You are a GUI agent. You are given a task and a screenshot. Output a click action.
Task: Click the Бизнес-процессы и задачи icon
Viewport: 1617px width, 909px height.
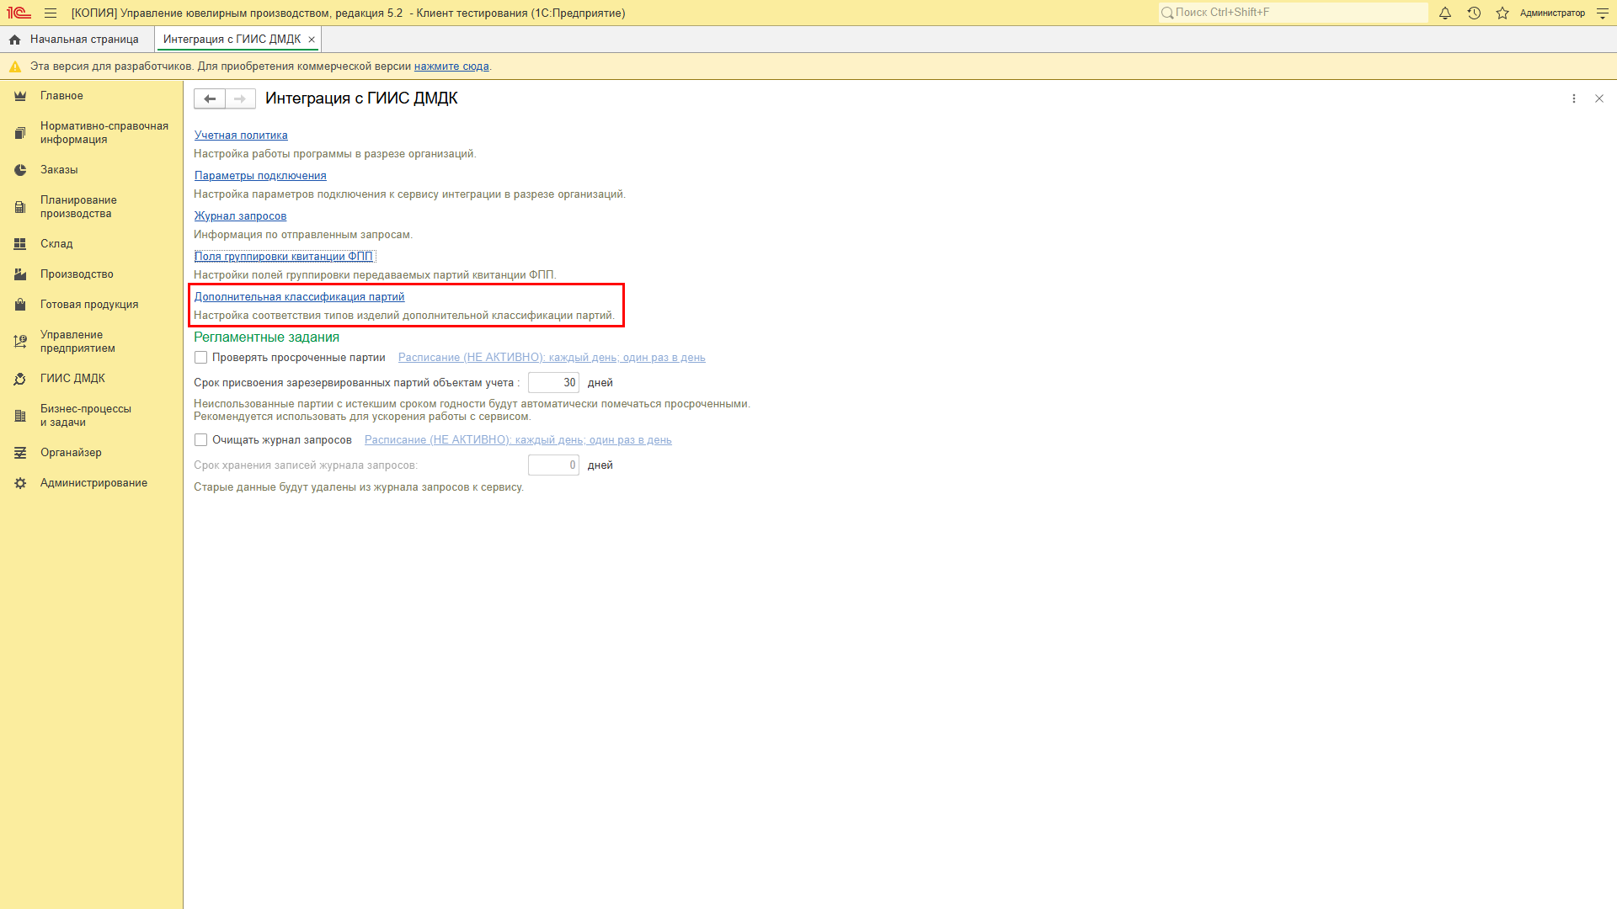pos(20,416)
